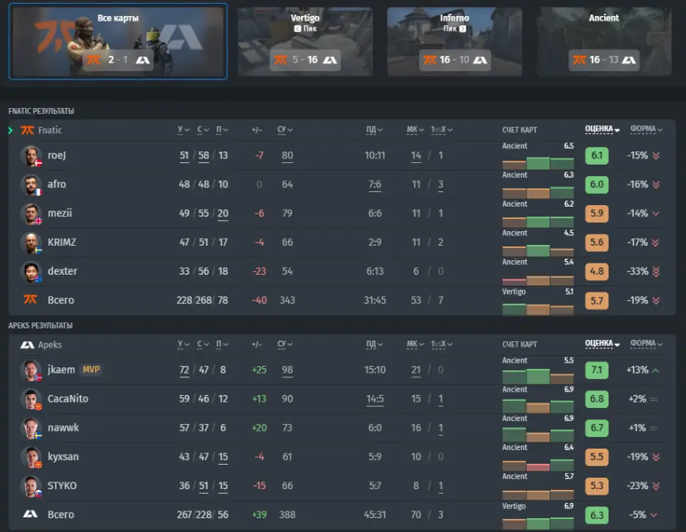Click the Fnatic logo on Ancient card
The height and width of the screenshot is (532, 686).
point(580,60)
